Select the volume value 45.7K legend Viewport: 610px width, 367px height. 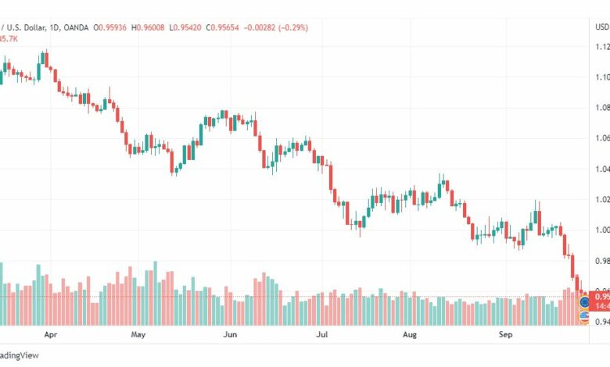pos(9,39)
